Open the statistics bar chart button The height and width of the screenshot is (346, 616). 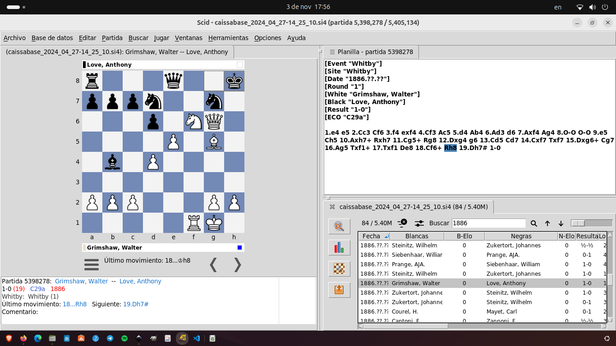point(339,247)
